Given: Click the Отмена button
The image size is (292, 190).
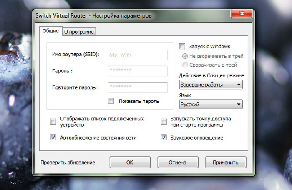Looking at the screenshot, I should pos(178,162).
